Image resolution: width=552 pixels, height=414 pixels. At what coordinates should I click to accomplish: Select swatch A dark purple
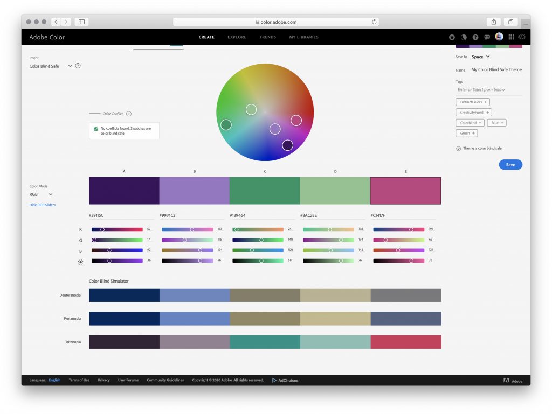(x=124, y=191)
